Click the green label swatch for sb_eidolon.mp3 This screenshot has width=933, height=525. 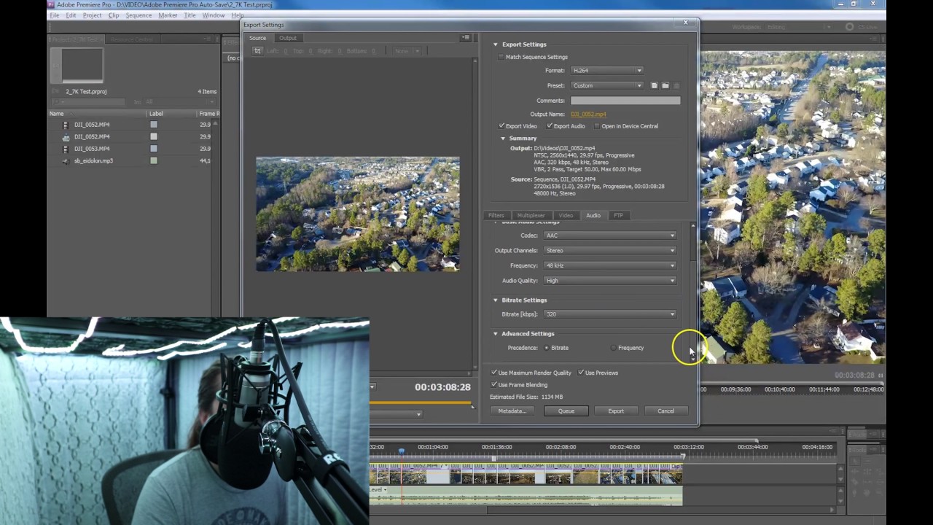click(x=154, y=161)
